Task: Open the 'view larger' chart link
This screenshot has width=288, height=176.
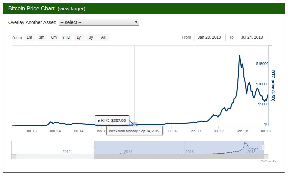Action: pos(72,9)
